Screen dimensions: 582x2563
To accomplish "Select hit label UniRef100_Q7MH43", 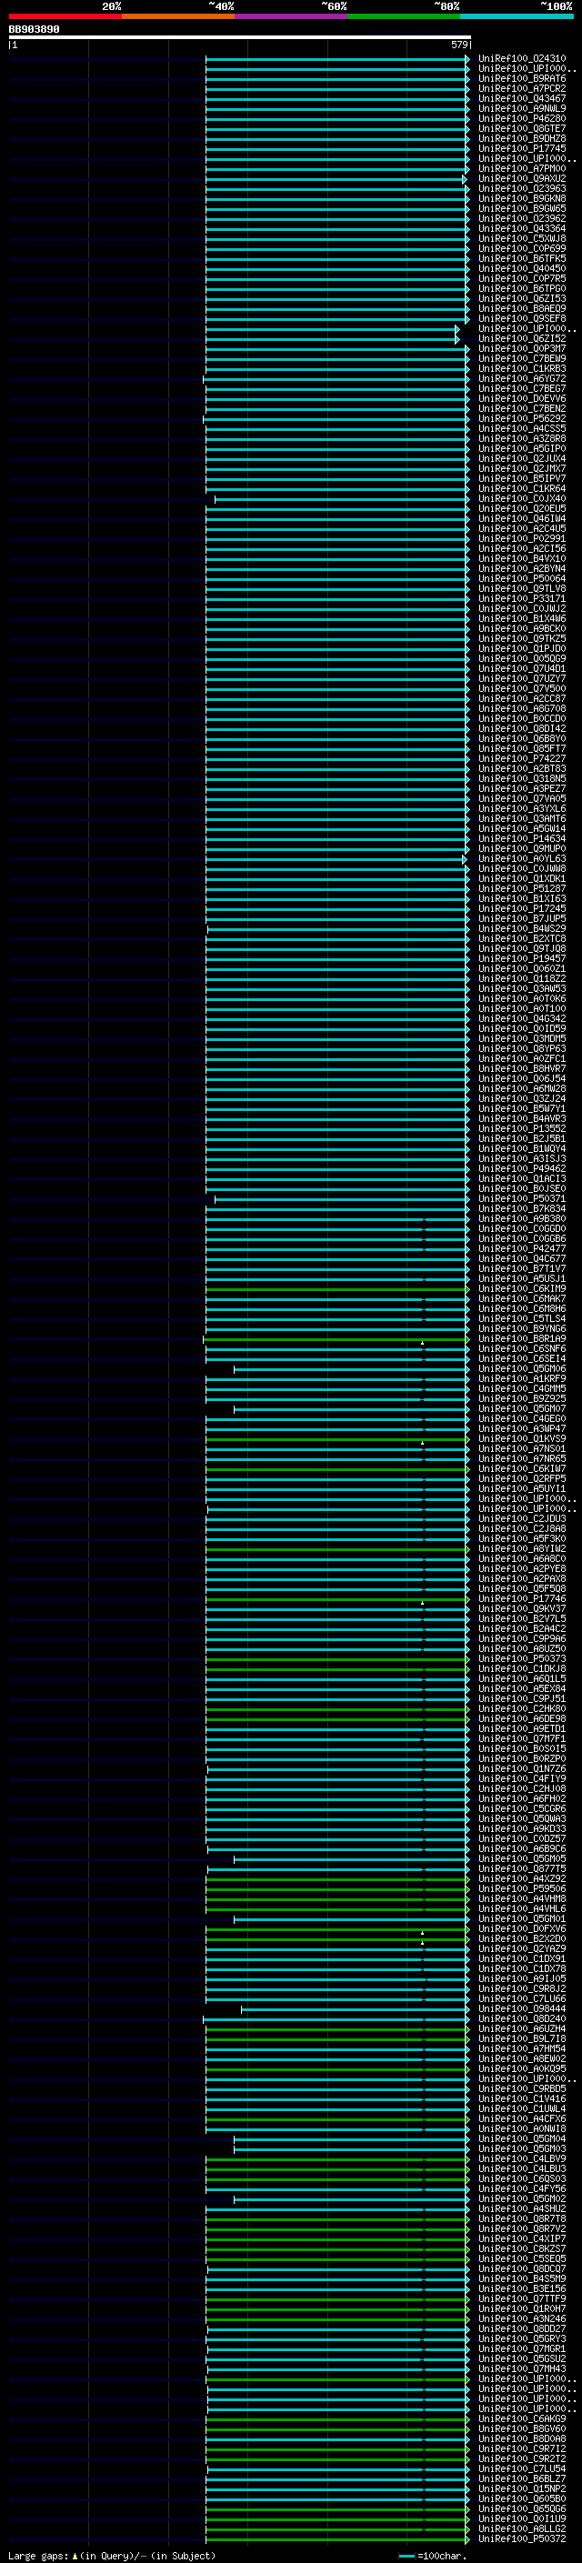I will [x=521, y=2369].
